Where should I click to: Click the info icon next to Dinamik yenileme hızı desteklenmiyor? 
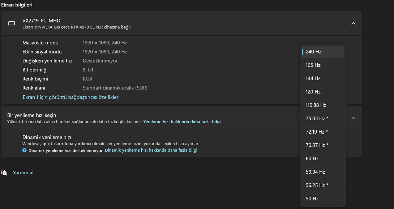coord(25,150)
